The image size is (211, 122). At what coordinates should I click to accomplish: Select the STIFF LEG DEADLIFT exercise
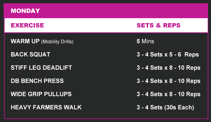[x=41, y=68]
